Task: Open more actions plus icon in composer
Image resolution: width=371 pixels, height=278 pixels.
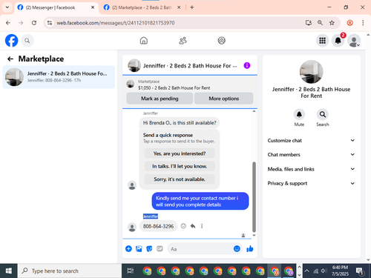Action: [128, 248]
